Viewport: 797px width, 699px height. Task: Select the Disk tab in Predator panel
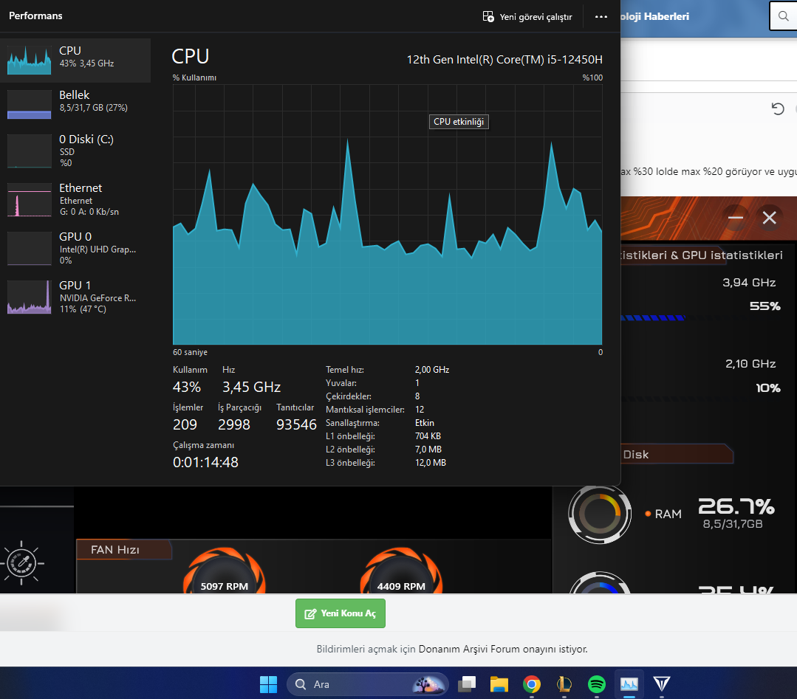click(676, 454)
